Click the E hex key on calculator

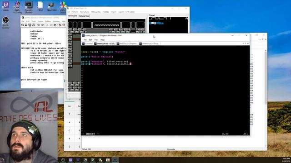pyautogui.click(x=69, y=139)
